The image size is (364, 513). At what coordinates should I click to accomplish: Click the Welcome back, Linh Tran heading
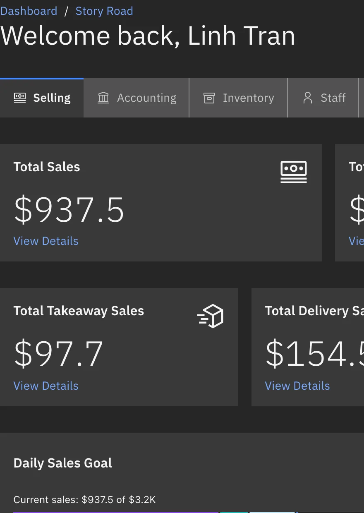pos(148,36)
